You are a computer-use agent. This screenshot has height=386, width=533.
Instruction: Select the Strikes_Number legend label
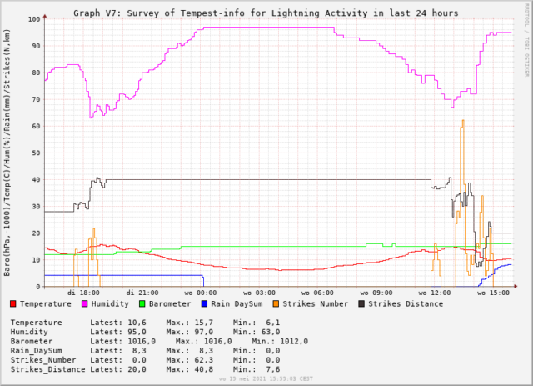316,303
